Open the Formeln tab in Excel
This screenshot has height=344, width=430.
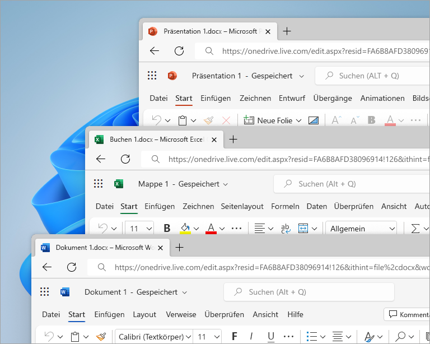285,206
